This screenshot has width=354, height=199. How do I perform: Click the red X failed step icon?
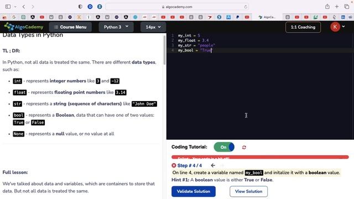174,165
